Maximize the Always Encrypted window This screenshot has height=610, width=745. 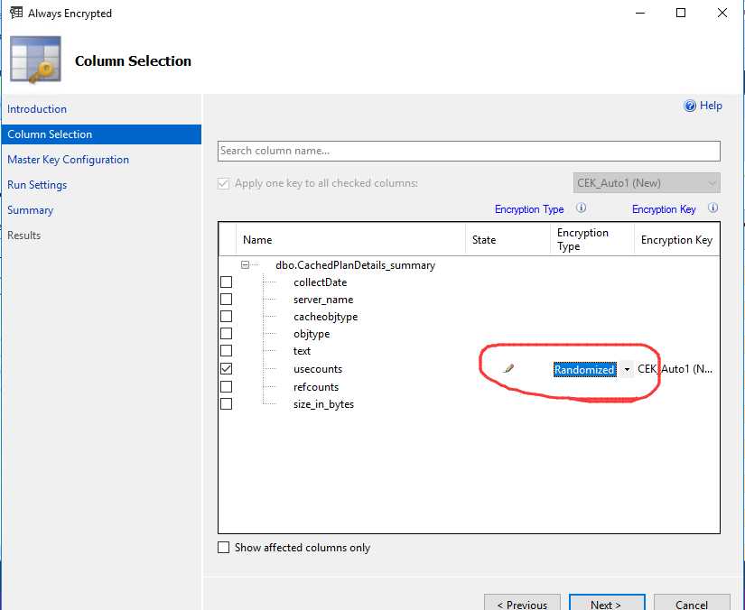point(681,13)
